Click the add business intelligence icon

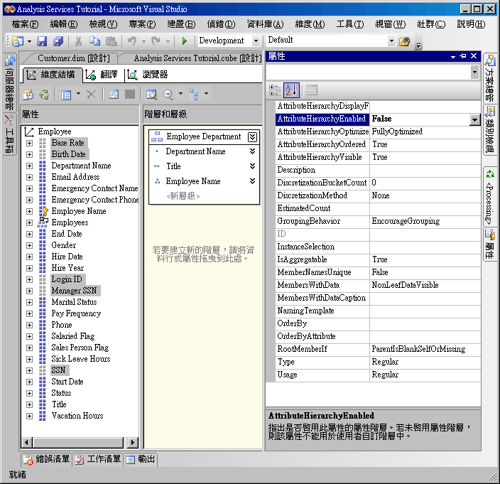pos(28,95)
